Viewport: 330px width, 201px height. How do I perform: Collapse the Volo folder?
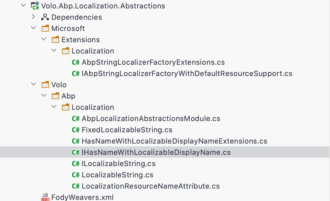(34, 84)
